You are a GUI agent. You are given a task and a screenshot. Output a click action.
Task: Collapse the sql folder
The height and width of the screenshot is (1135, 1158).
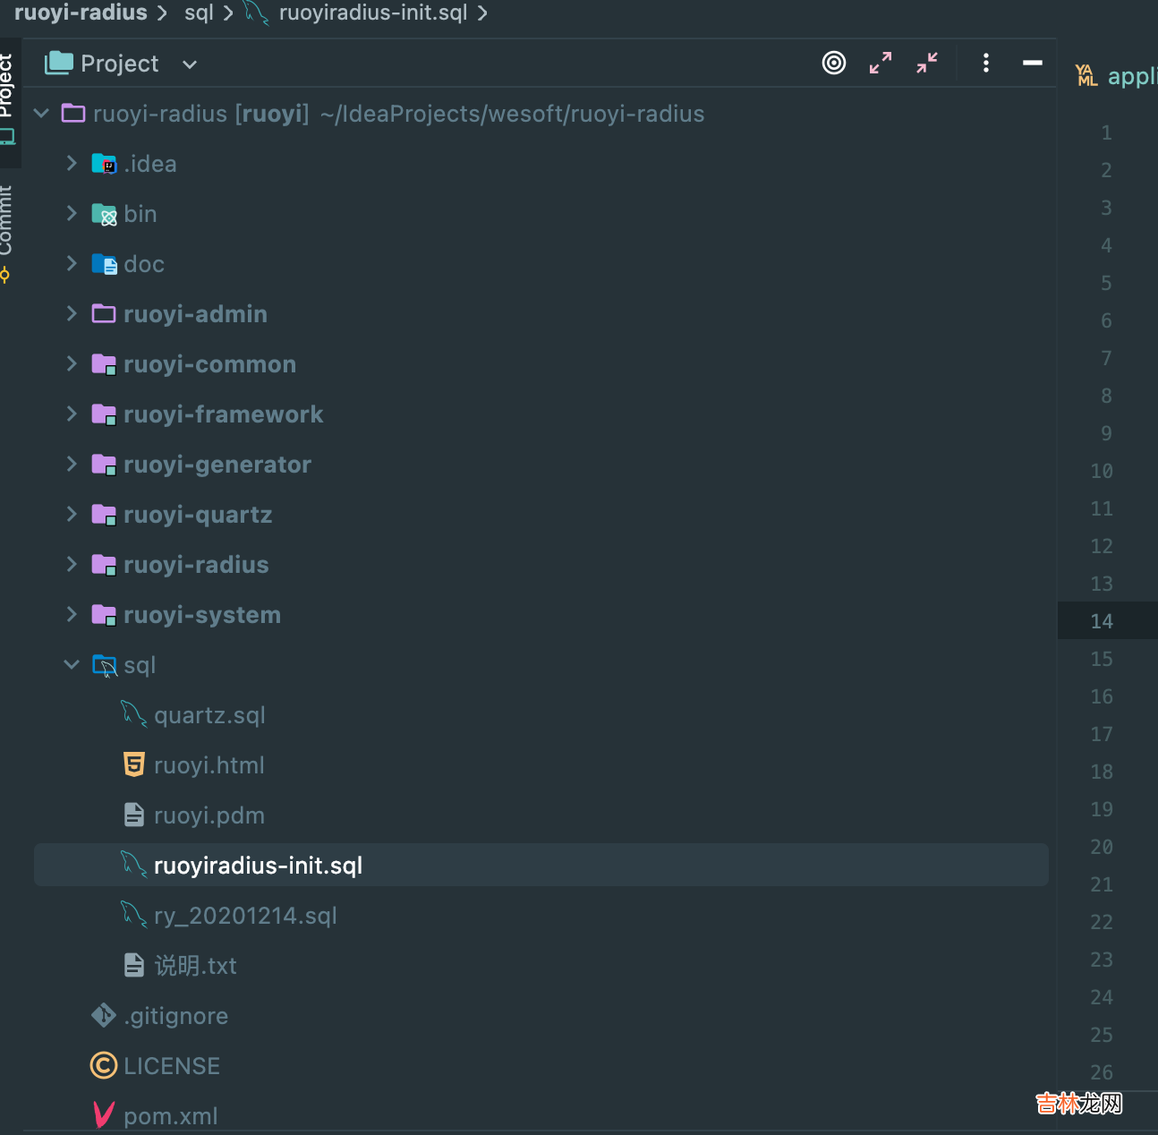point(72,664)
